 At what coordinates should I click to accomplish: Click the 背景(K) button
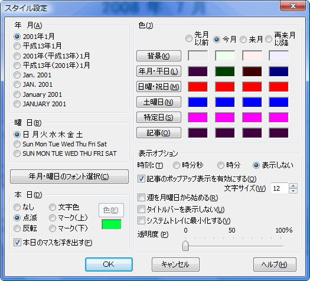tap(159, 55)
